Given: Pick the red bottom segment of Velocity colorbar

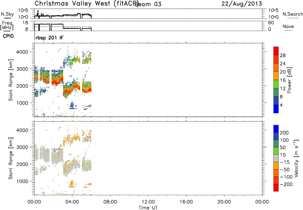Looking at the screenshot, I should (x=276, y=188).
